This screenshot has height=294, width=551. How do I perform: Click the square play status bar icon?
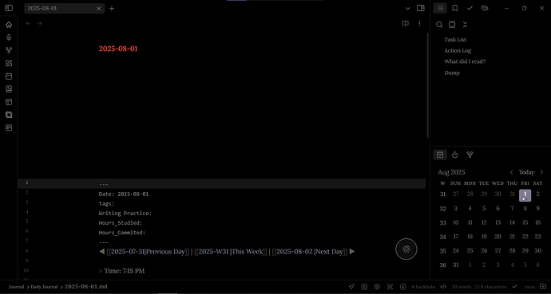click(x=364, y=287)
